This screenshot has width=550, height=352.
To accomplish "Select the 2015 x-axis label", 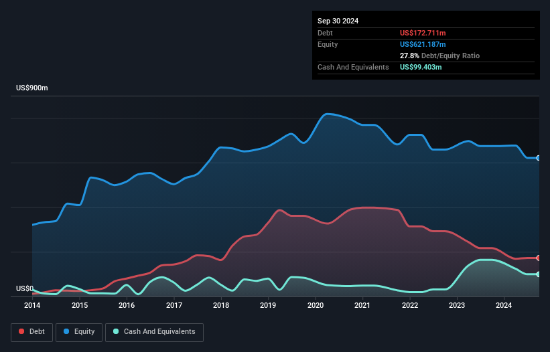I will tap(80, 305).
